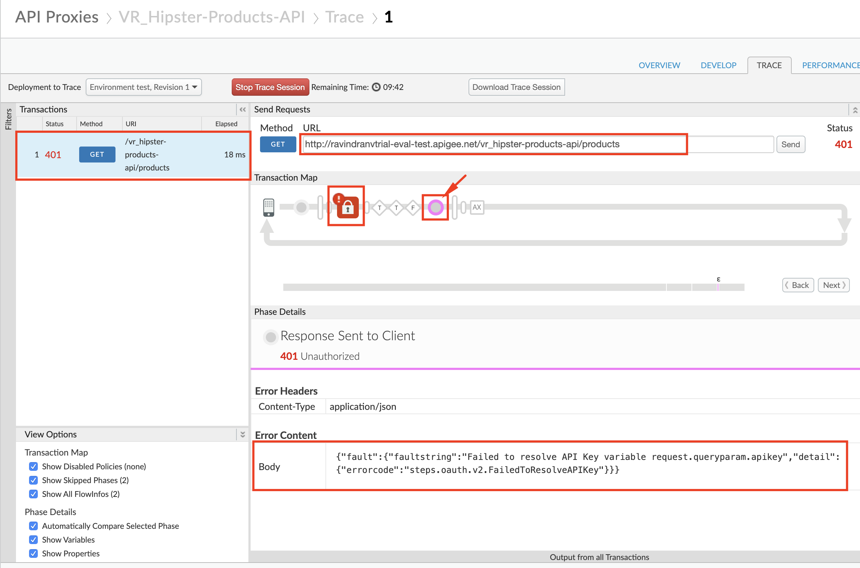This screenshot has width=860, height=568.
Task: Open VR_Hipster-Products-API breadcrumb link
Action: click(212, 17)
